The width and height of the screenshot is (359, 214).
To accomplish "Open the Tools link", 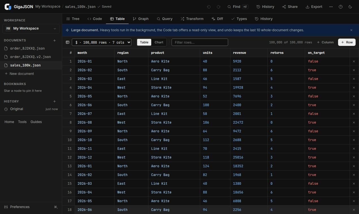I will pos(22,122).
